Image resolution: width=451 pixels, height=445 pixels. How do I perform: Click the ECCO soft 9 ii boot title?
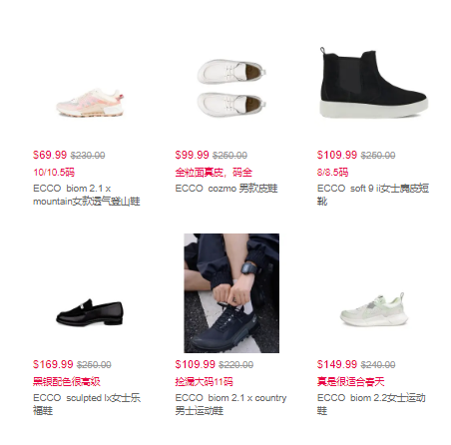pyautogui.click(x=373, y=195)
